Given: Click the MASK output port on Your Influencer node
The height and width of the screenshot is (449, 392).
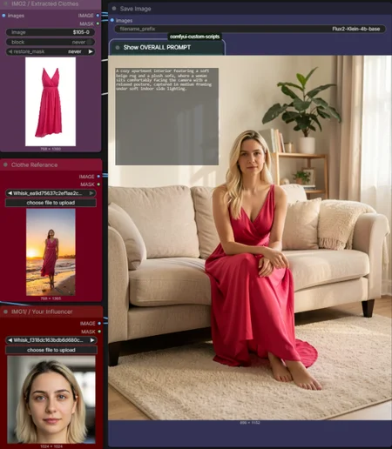Looking at the screenshot, I should (99, 332).
